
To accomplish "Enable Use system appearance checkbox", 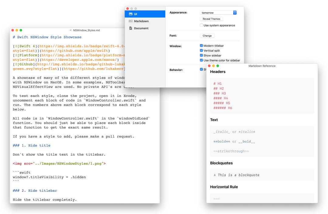I will pos(201,25).
